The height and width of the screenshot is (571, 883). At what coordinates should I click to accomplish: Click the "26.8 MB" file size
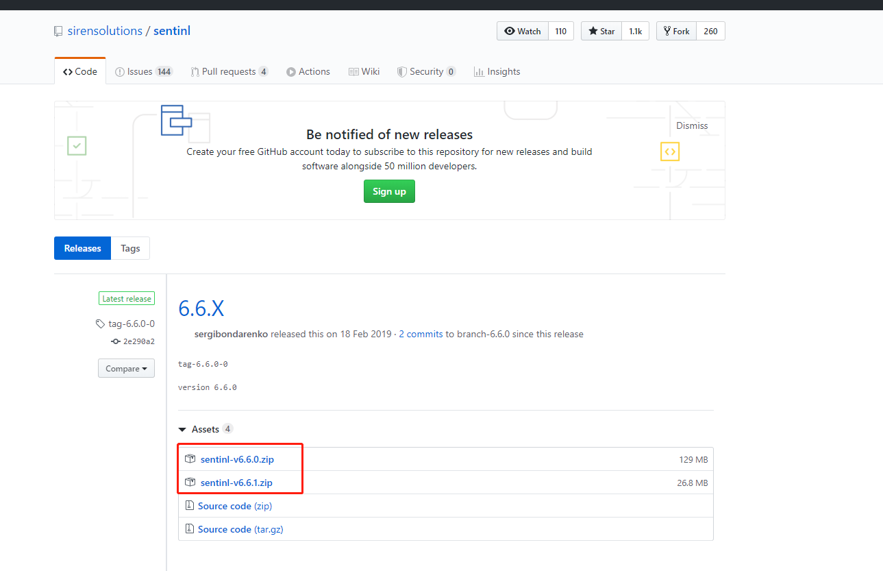(693, 483)
